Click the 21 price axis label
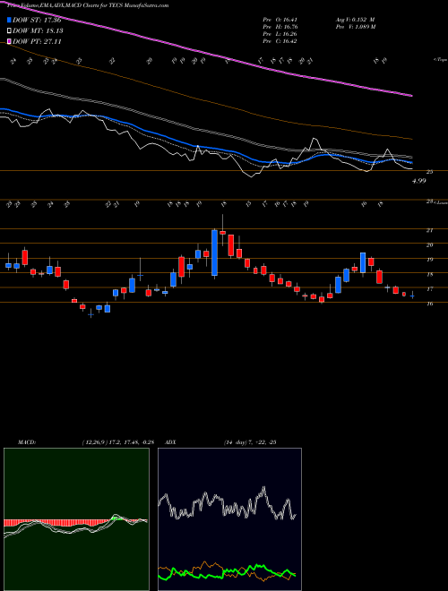This screenshot has height=591, width=448. [x=429, y=230]
